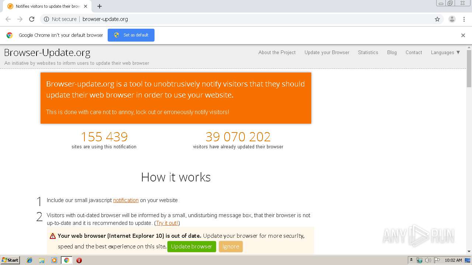Screen dimensions: 472x265
Task: Open the Chrome profile avatar
Action: [452, 19]
